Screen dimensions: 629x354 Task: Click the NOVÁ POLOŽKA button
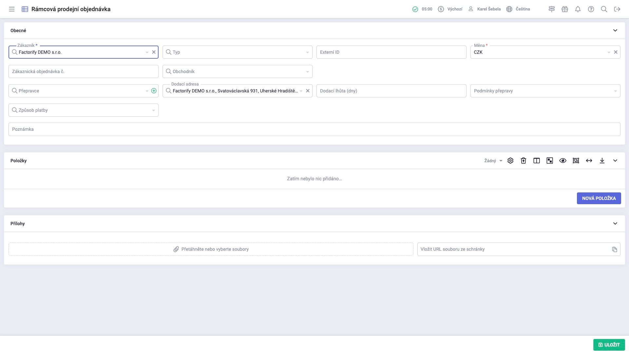tap(599, 198)
